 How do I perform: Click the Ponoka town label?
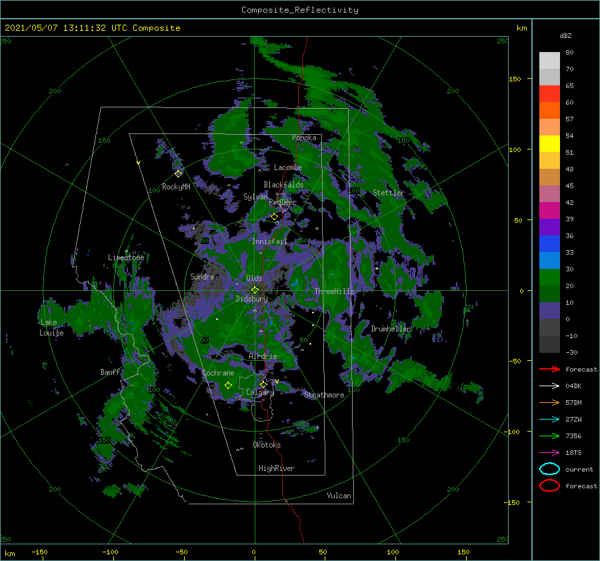[304, 137]
